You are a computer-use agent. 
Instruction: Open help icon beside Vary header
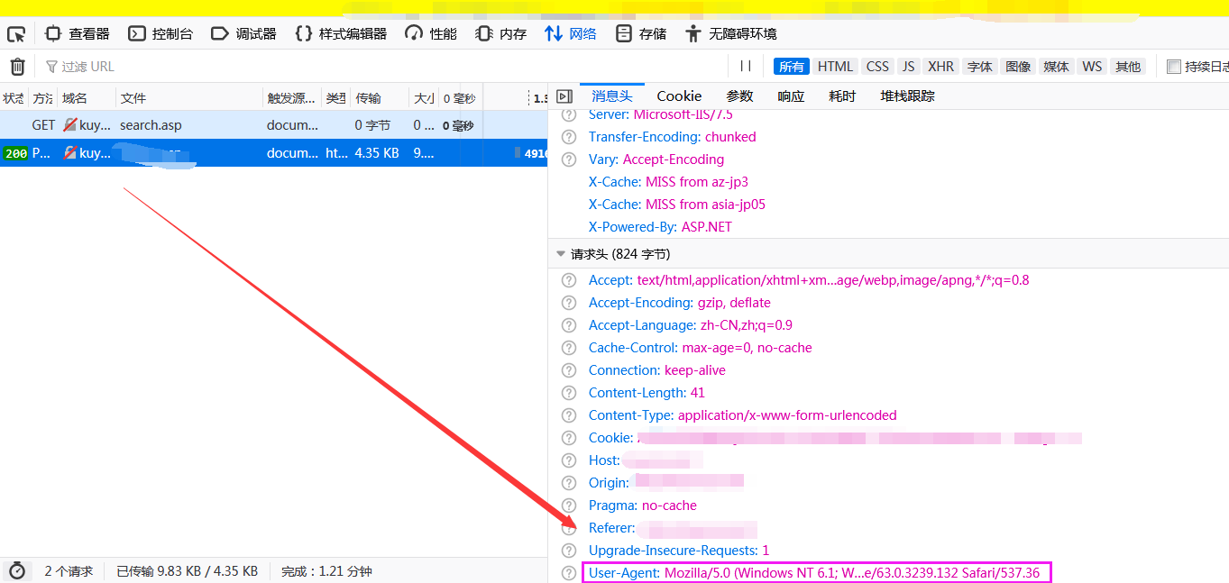(x=568, y=159)
